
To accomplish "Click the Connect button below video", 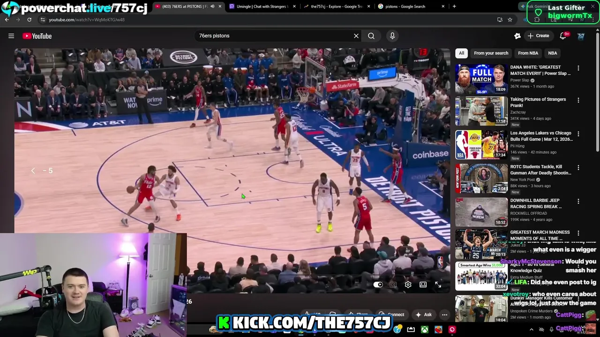I will point(392,315).
